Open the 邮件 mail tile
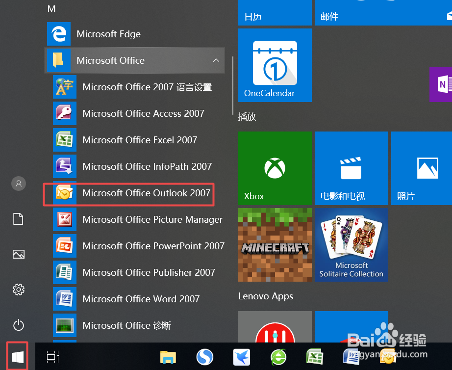Image resolution: width=452 pixels, height=370 pixels. click(x=383, y=13)
